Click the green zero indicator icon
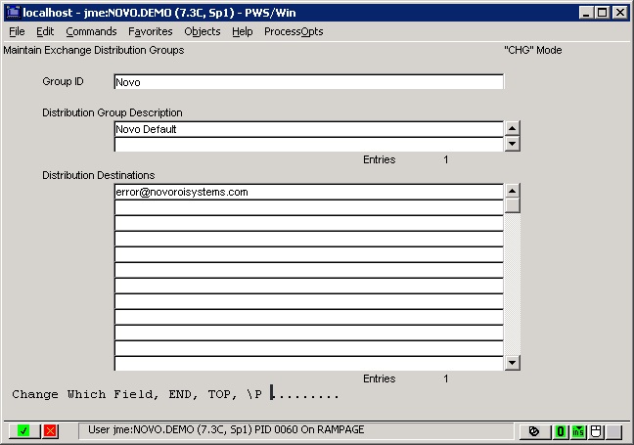The image size is (634, 445). [x=561, y=430]
